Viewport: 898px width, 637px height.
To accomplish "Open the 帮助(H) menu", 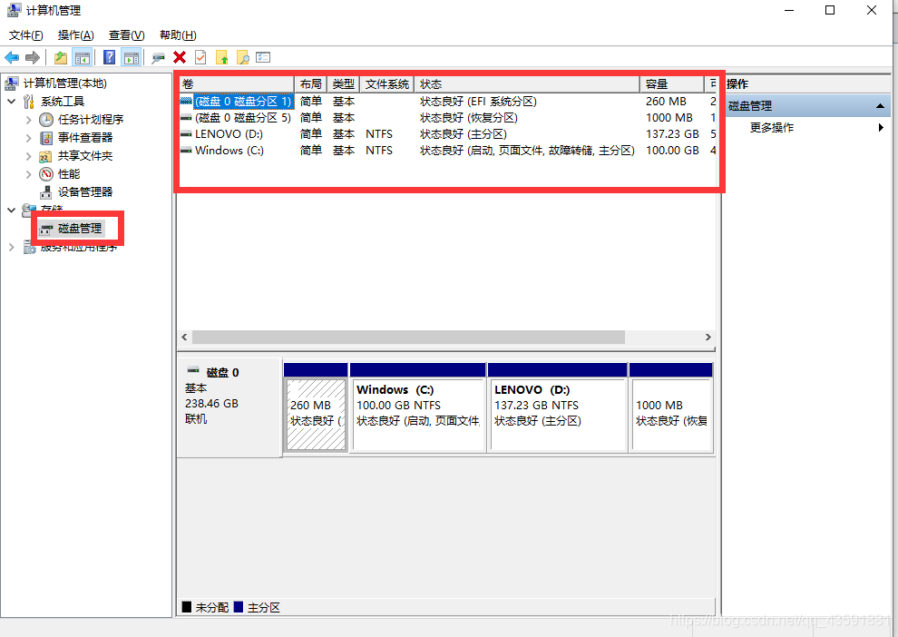I will 178,35.
